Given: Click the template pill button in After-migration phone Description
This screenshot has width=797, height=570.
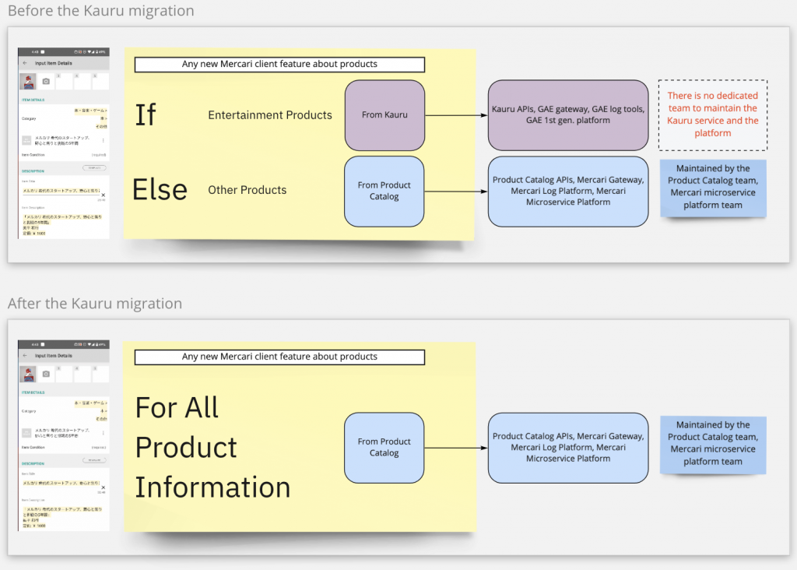Looking at the screenshot, I should point(94,459).
